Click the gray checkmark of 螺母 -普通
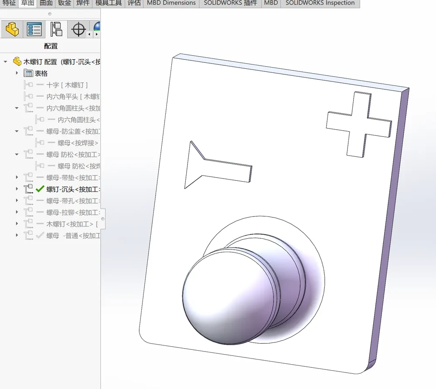Viewport: 436px width, 389px height. pyautogui.click(x=40, y=235)
